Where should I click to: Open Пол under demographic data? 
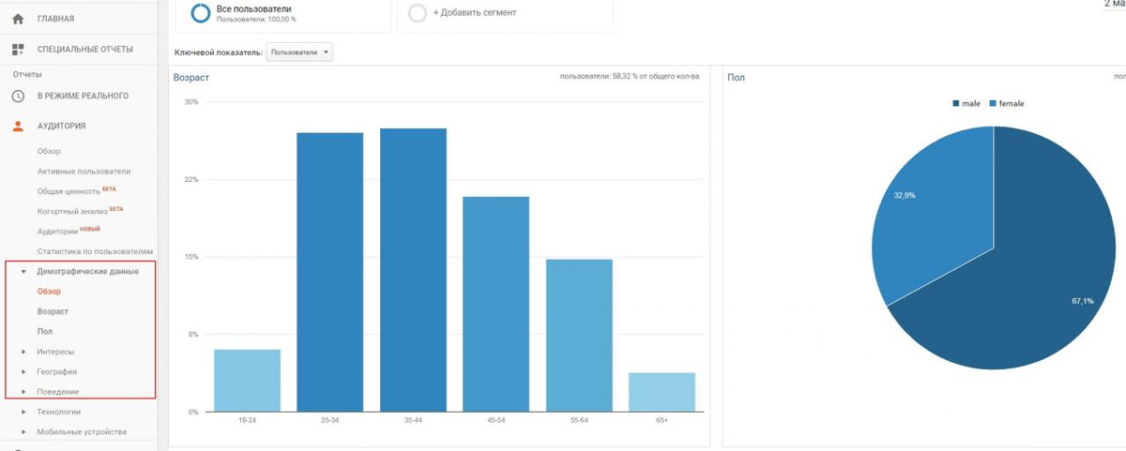pos(45,332)
